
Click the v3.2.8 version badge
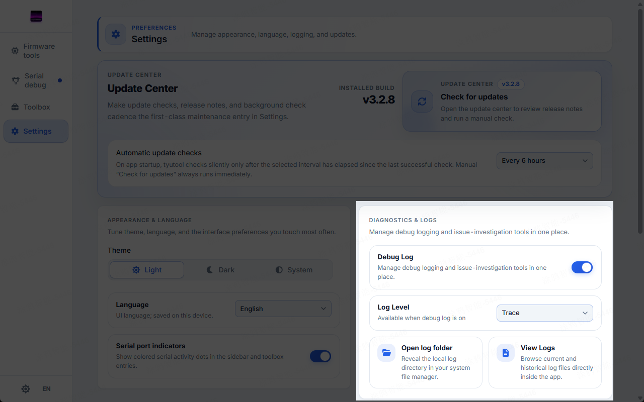point(511,84)
